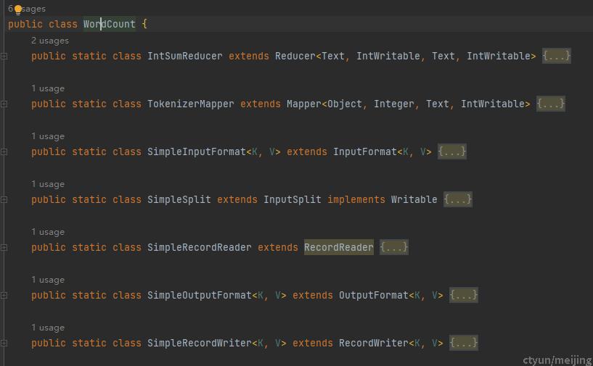The width and height of the screenshot is (593, 366).
Task: Click the SimpleSplit class name
Action: (x=179, y=199)
